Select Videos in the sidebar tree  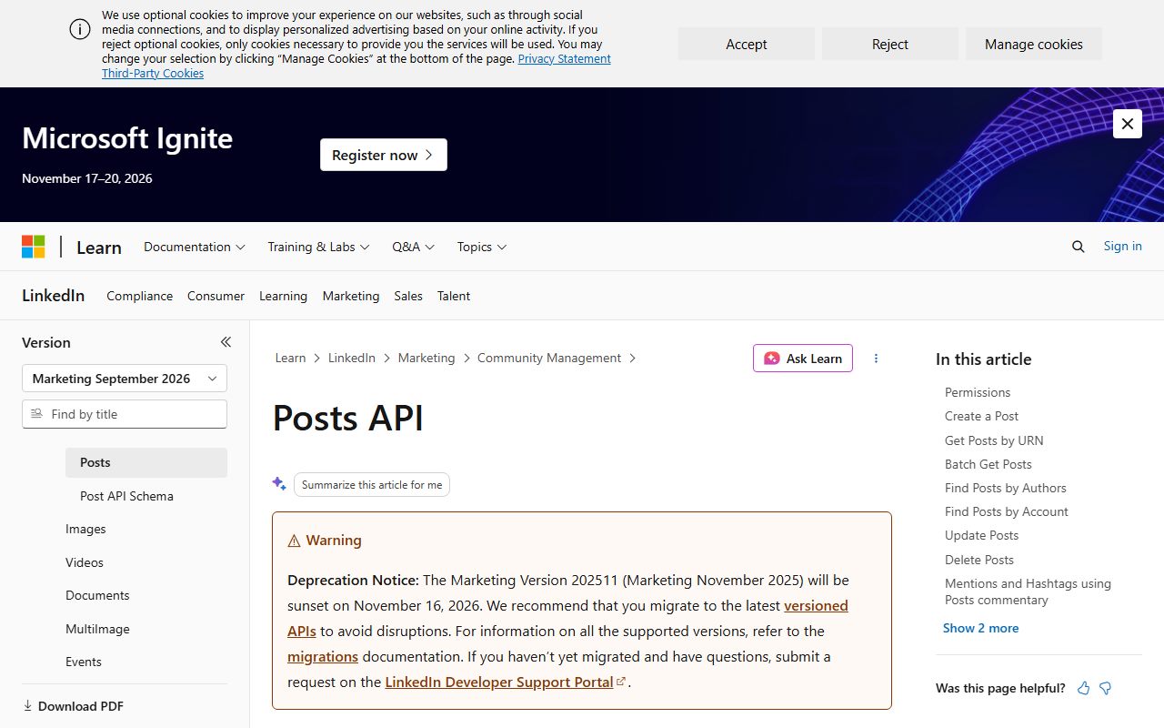click(85, 562)
